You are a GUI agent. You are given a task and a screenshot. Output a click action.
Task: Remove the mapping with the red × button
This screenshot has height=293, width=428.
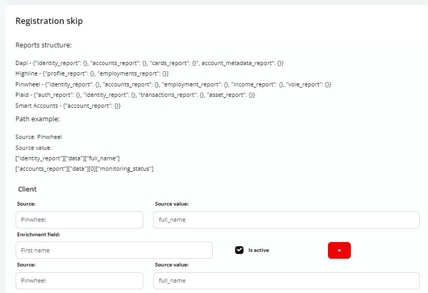click(339, 250)
